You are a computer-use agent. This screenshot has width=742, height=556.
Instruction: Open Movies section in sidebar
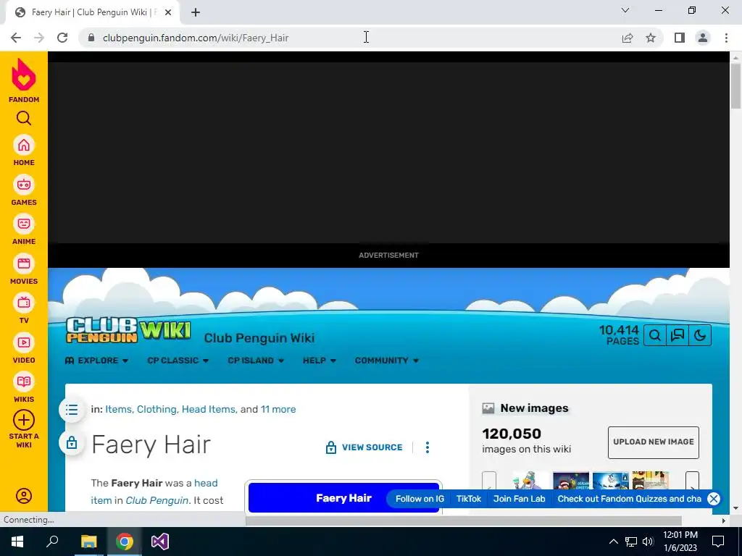tap(24, 269)
